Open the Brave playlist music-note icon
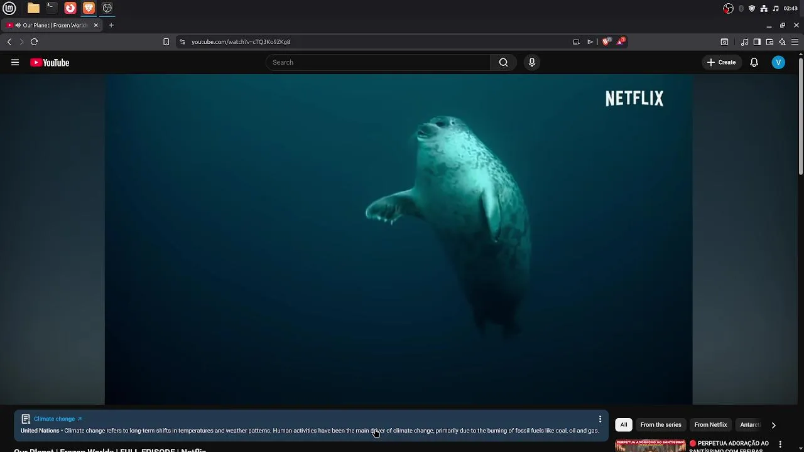Viewport: 804px width, 452px height. [744, 42]
